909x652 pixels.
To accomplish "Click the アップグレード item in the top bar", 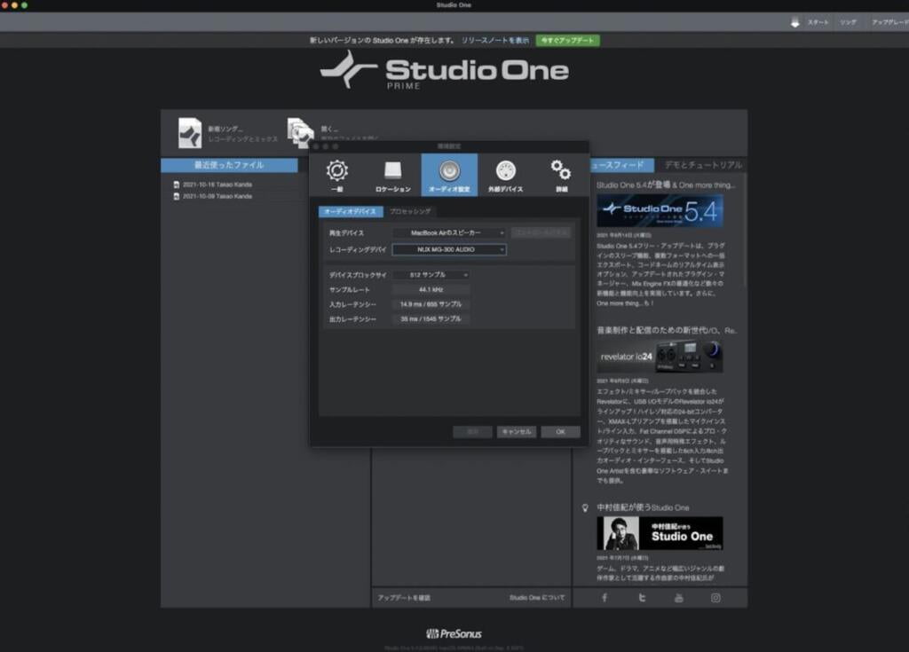I will click(889, 22).
